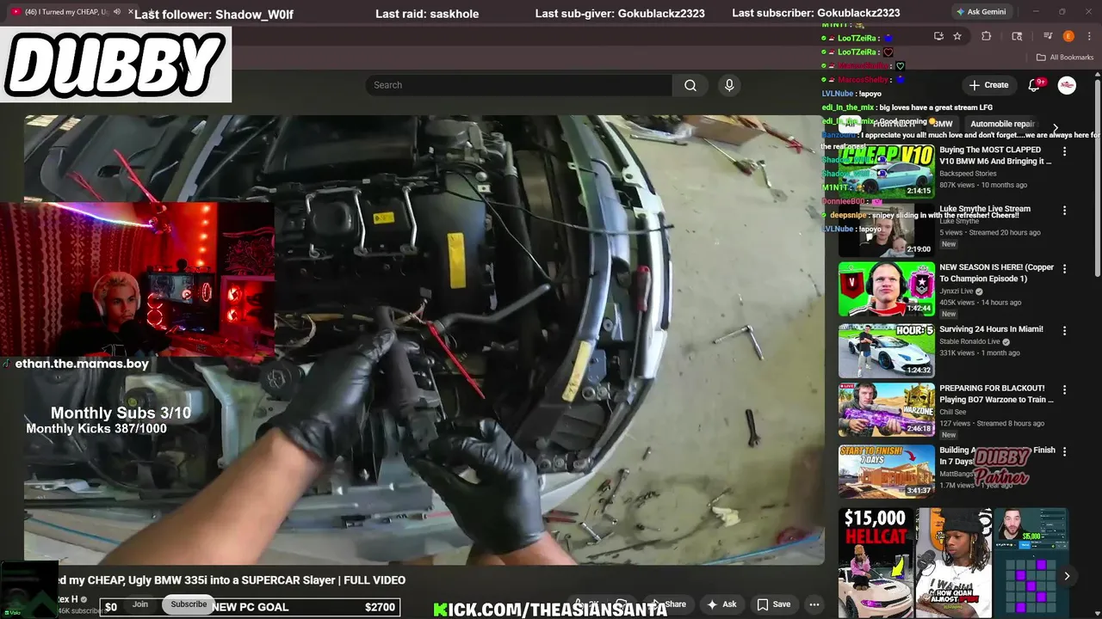This screenshot has height=619, width=1102.
Task: Open options for NEW SEASON IS HERE video
Action: 1064,268
